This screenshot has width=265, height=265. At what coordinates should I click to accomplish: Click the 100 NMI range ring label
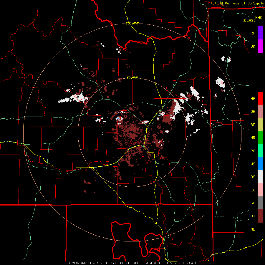pos(132,23)
